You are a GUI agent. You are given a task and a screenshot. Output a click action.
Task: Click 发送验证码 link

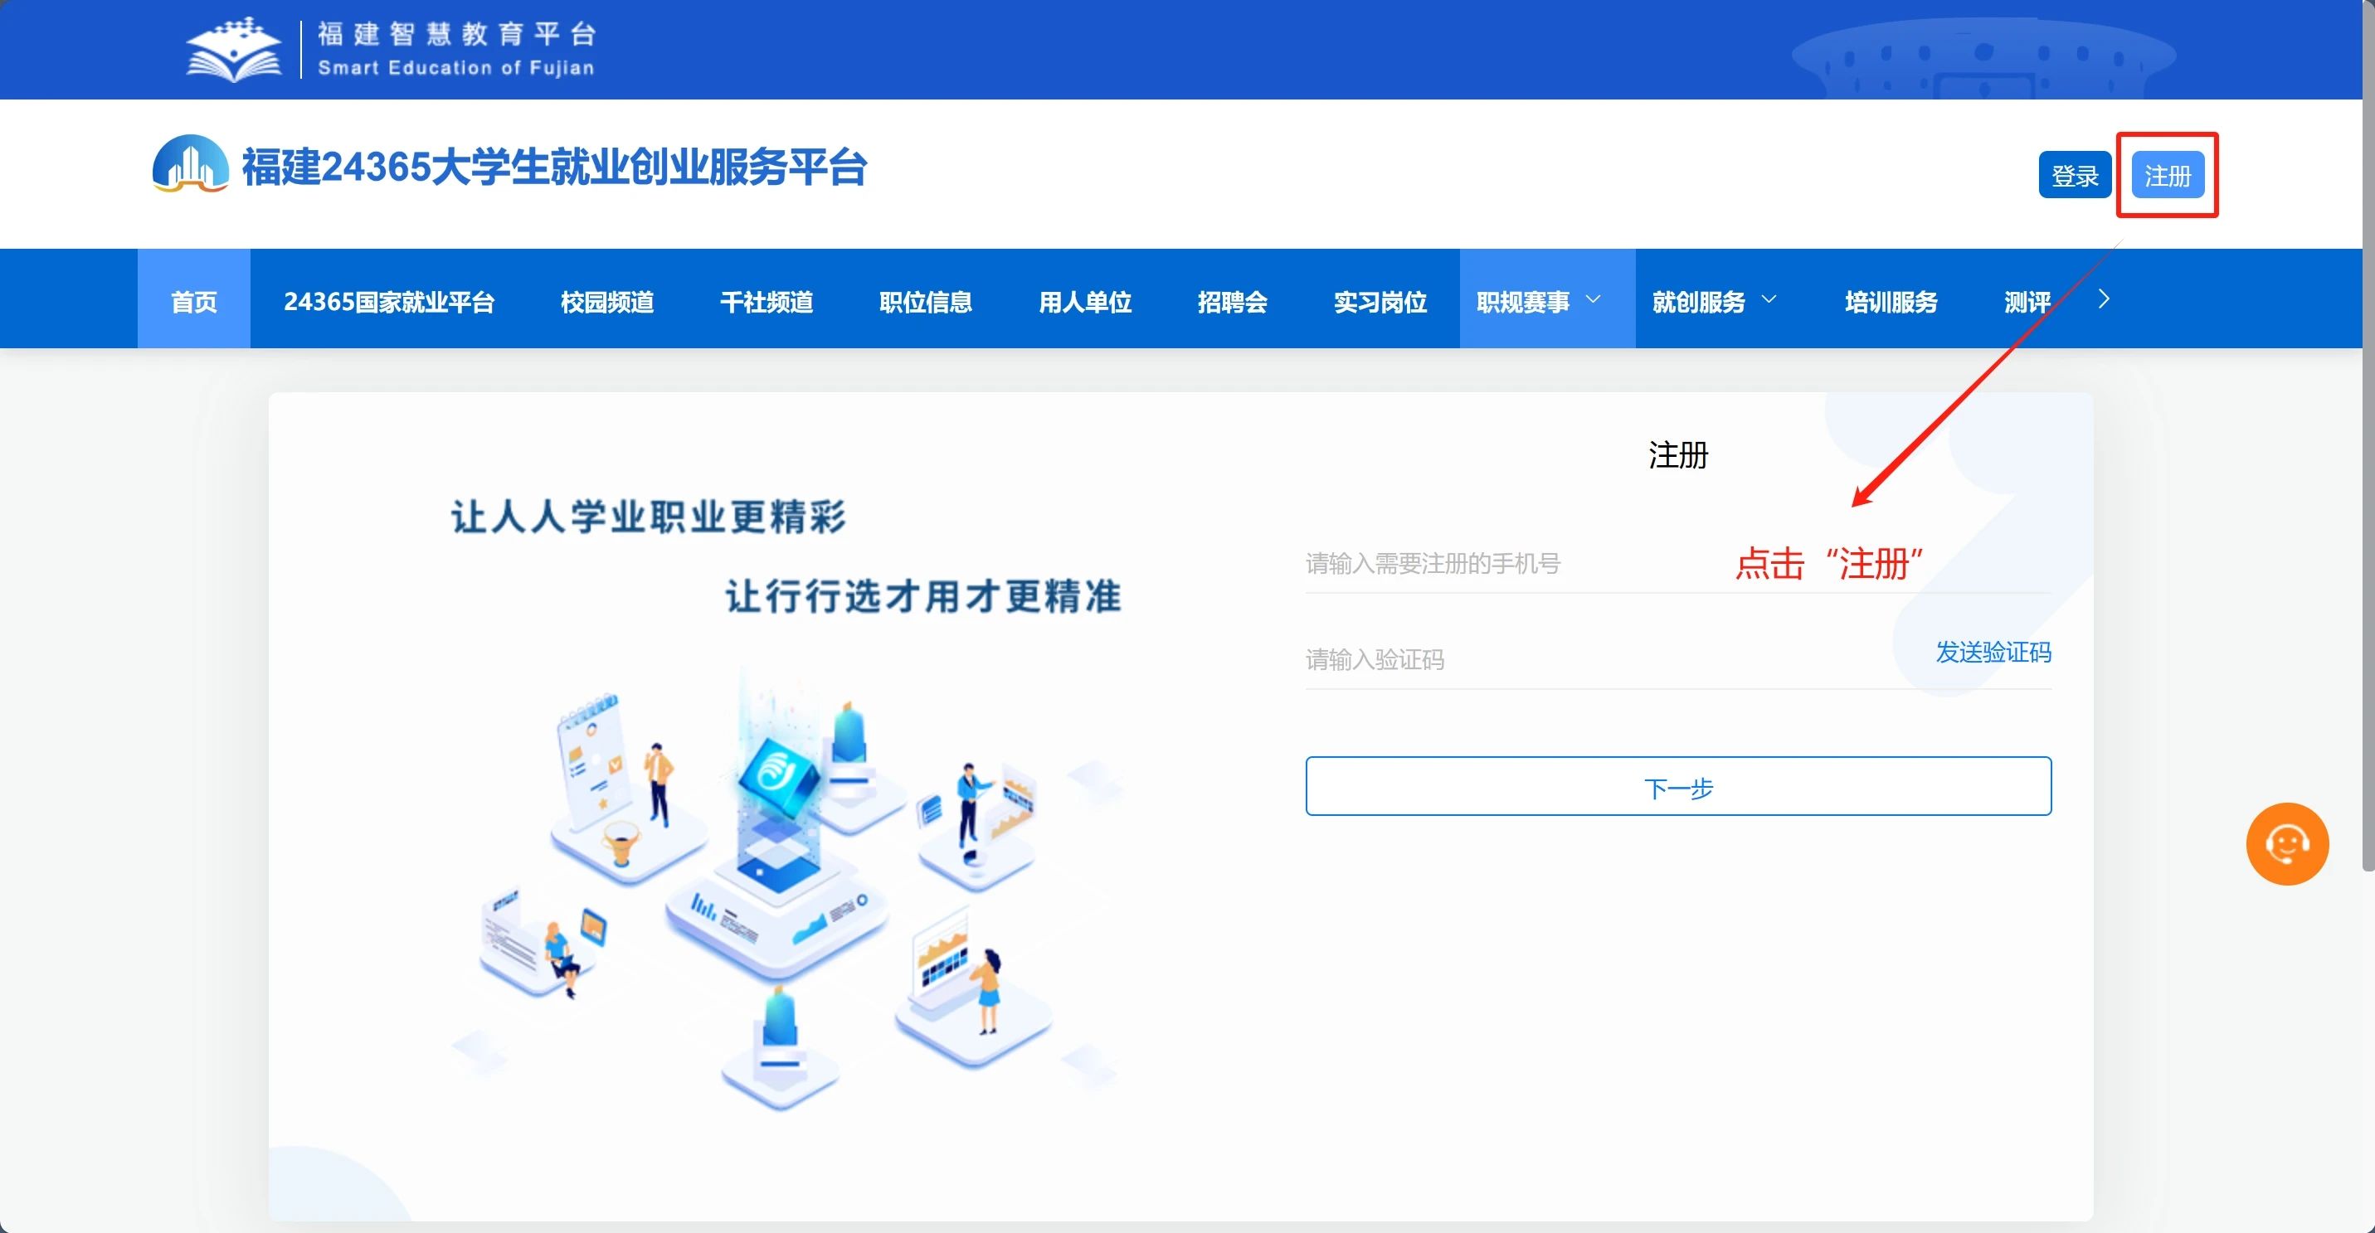pyautogui.click(x=1993, y=653)
